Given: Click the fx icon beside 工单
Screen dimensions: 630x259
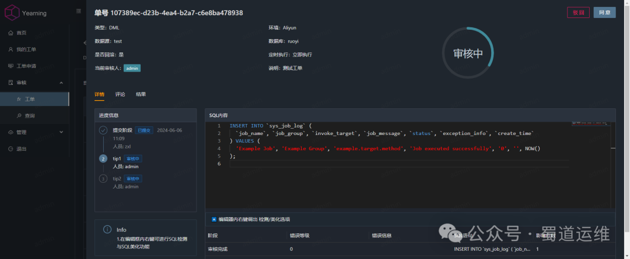Looking at the screenshot, I should click(19, 99).
